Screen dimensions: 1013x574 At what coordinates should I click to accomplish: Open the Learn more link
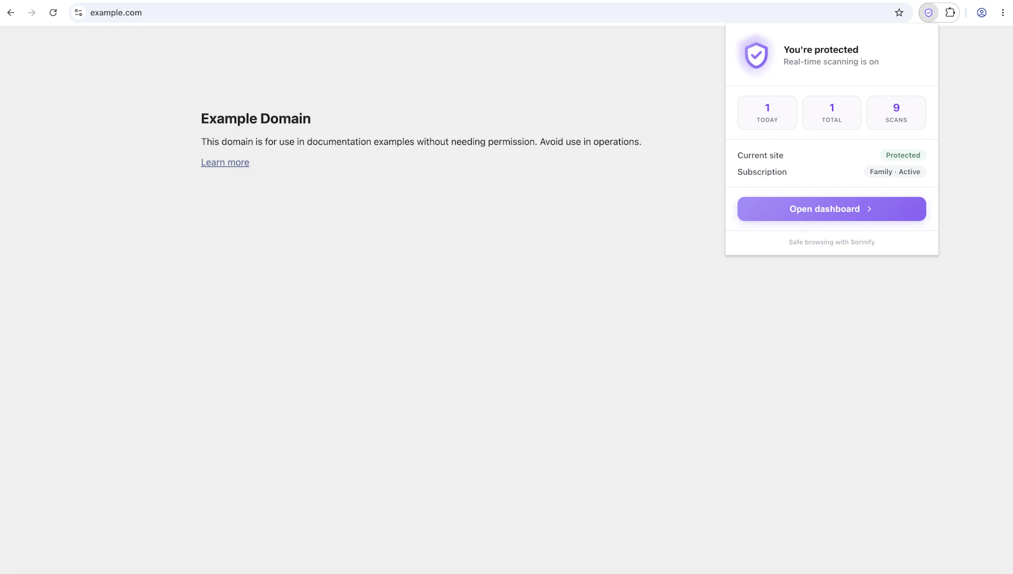click(x=225, y=163)
